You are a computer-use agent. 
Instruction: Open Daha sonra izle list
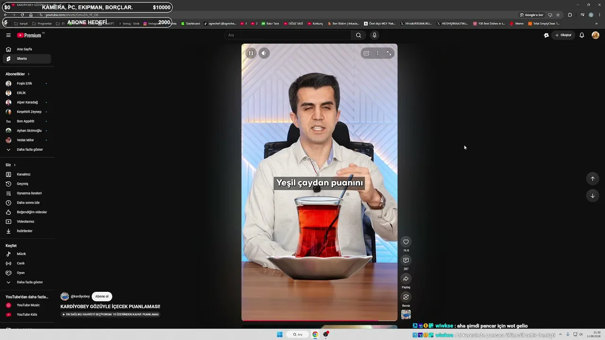coord(26,203)
